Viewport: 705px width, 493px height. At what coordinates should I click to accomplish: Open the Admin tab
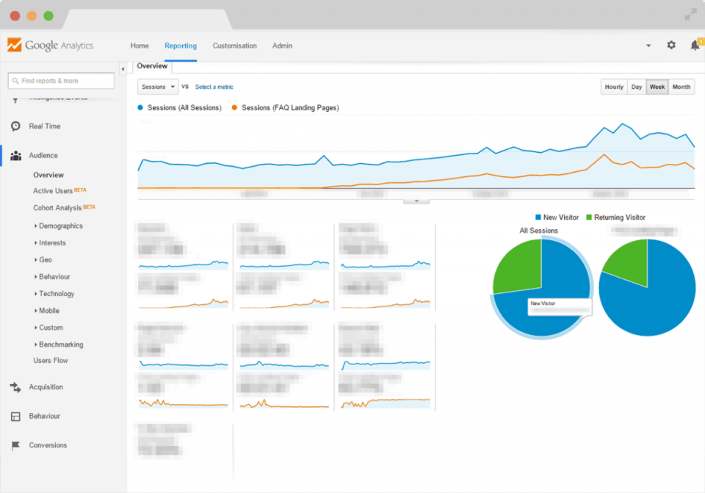coord(282,46)
